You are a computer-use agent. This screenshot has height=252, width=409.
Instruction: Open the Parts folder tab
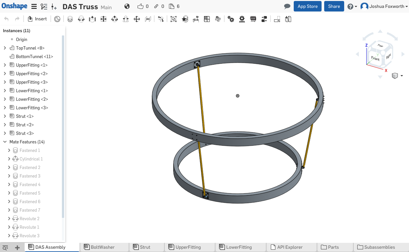335,247
